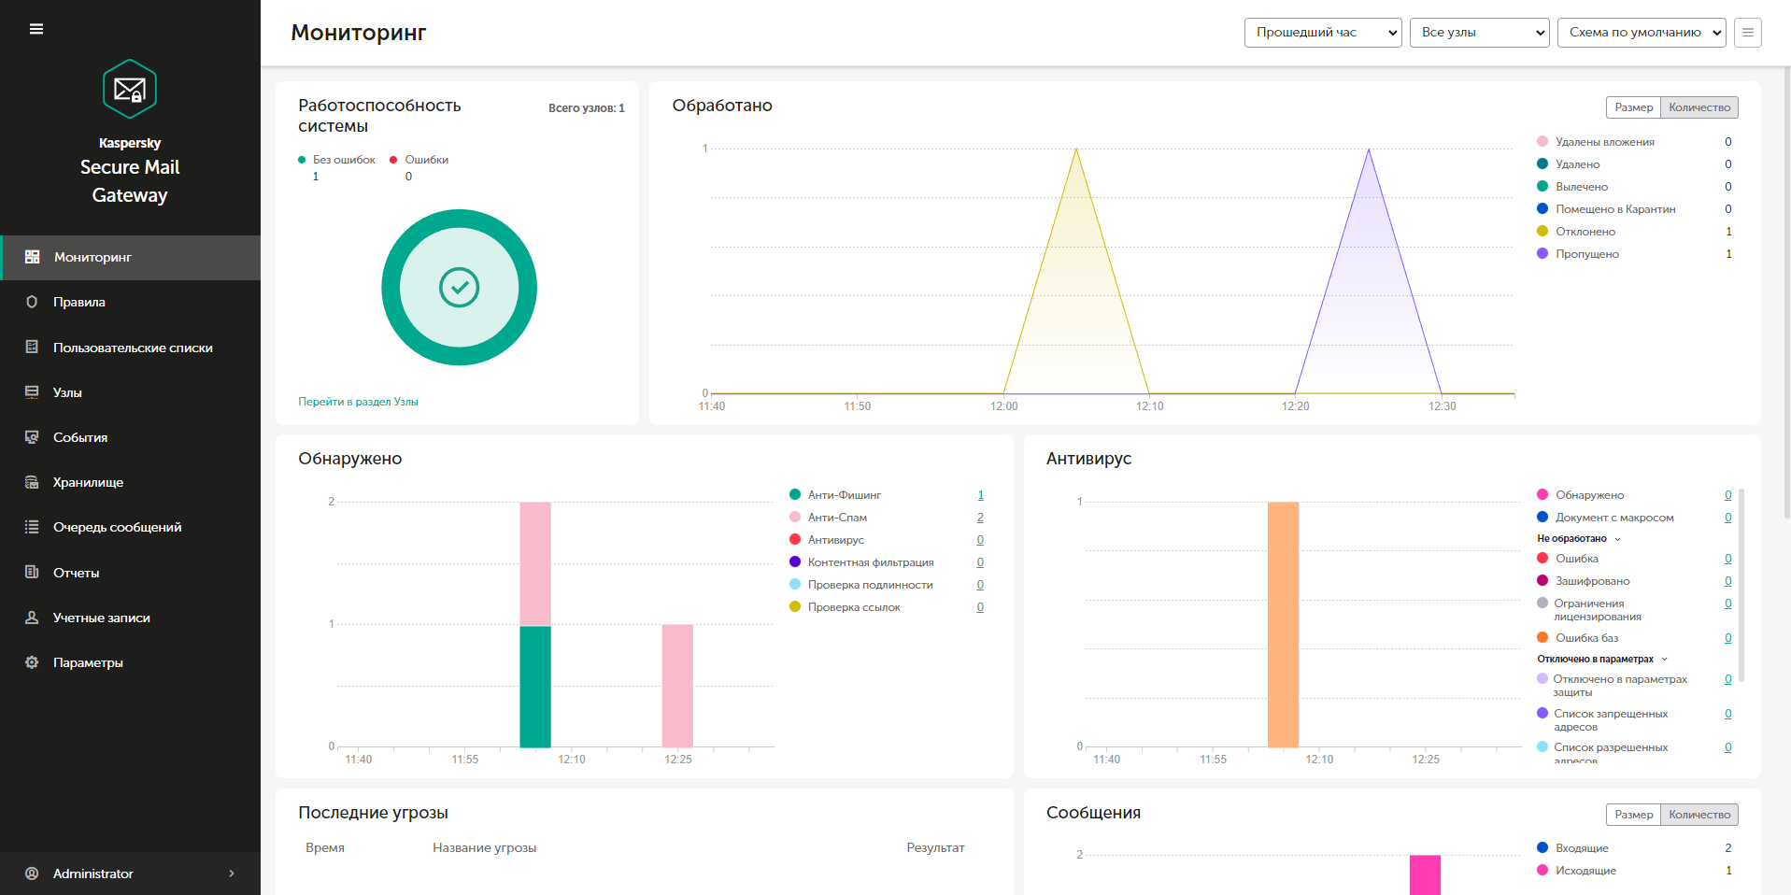Click the Удалены вложения pink legend swatch

click(1542, 141)
